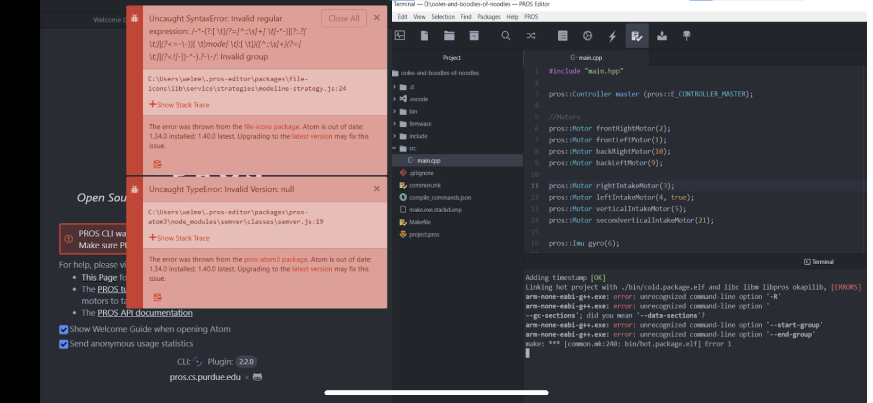Expand the bin folder in tree

(x=394, y=111)
